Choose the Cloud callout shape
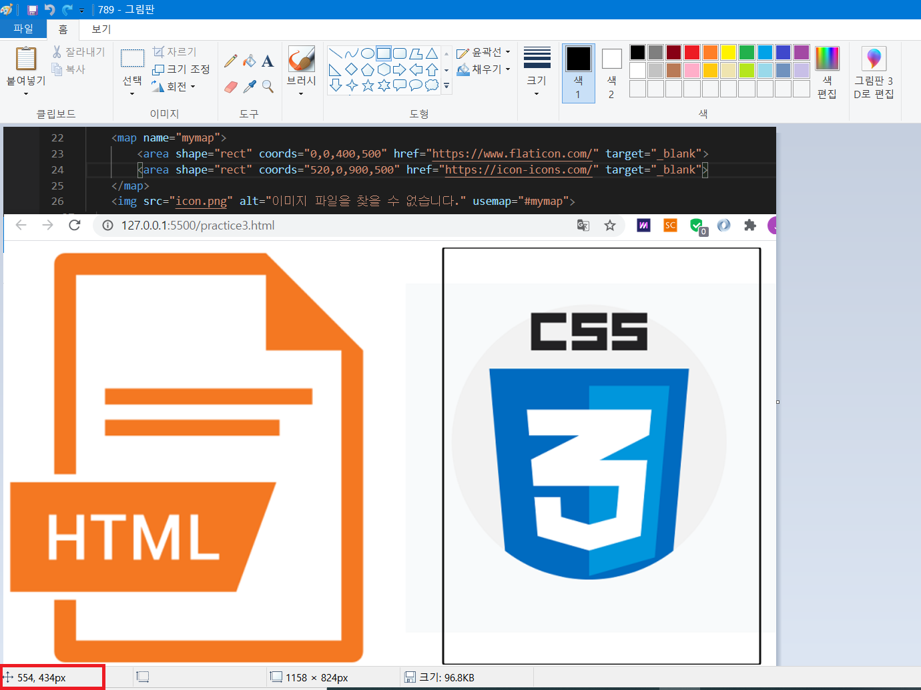Viewport: 921px width, 690px height. (432, 85)
